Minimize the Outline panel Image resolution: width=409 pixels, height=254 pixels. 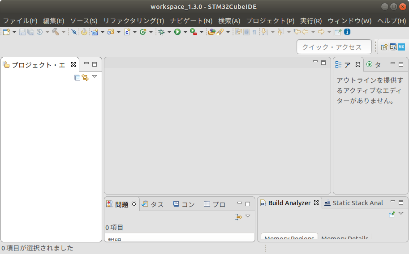pyautogui.click(x=392, y=63)
